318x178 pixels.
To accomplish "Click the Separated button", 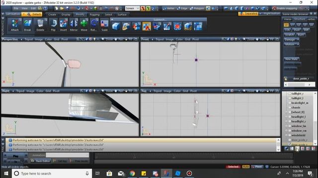I will click(248, 14).
